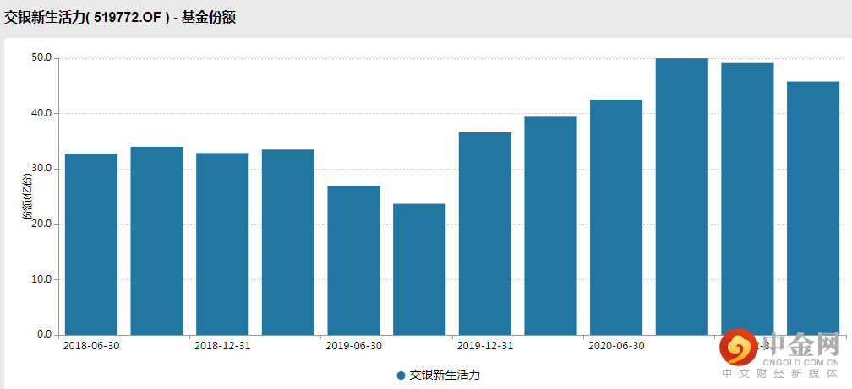The width and height of the screenshot is (852, 389).
Task: Select the 2018-06-30 bar
Action: pos(91,244)
